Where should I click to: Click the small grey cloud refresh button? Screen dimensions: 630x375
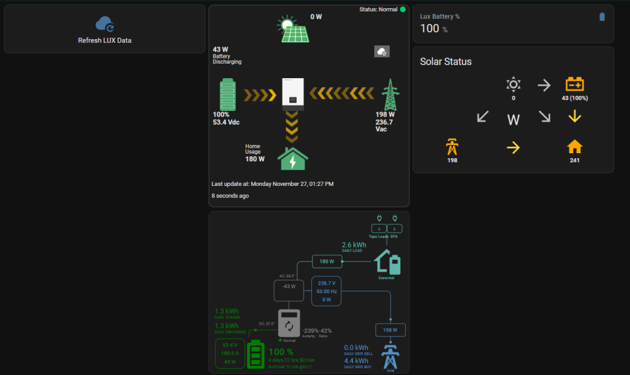click(x=382, y=52)
